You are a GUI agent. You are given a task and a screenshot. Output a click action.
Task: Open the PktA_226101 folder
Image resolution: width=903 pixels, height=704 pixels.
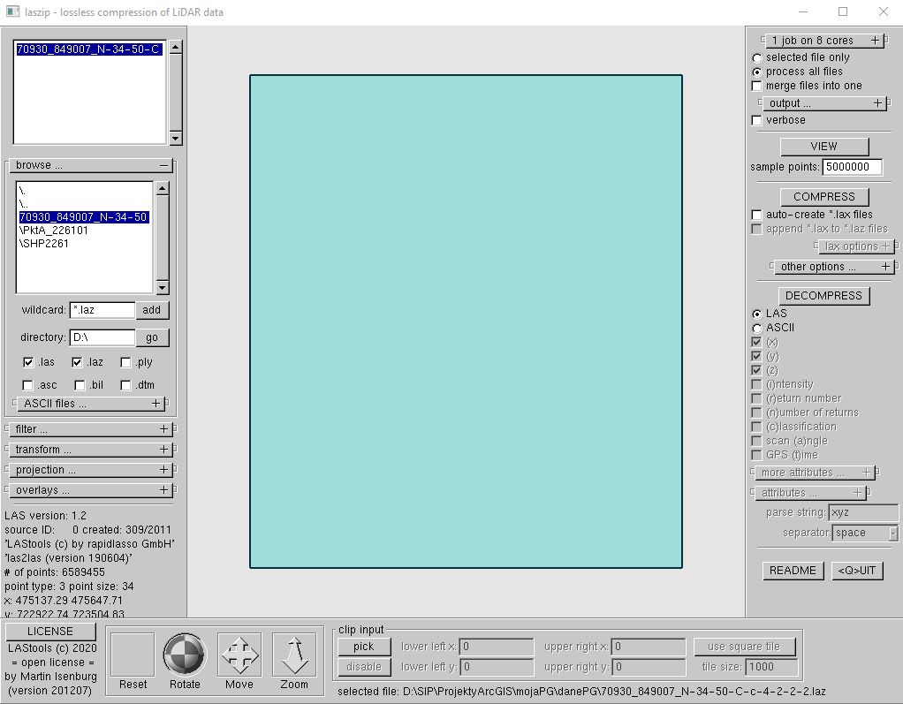point(55,231)
